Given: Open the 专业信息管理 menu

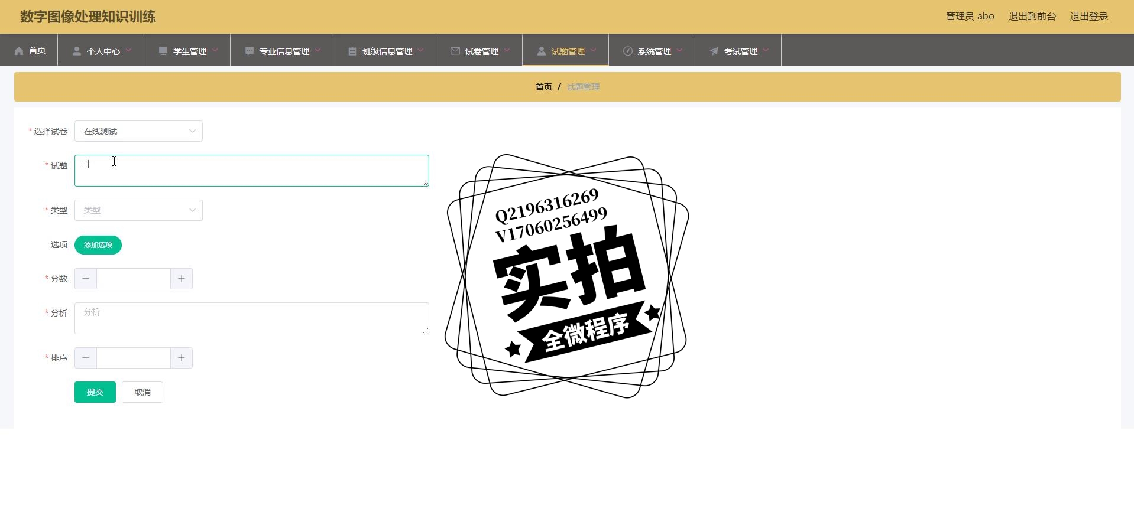Looking at the screenshot, I should 282,50.
